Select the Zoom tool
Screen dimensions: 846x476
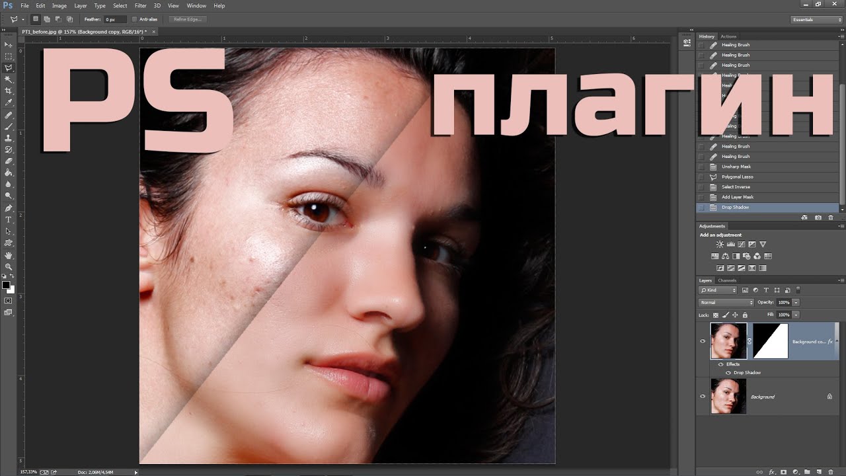(9, 266)
